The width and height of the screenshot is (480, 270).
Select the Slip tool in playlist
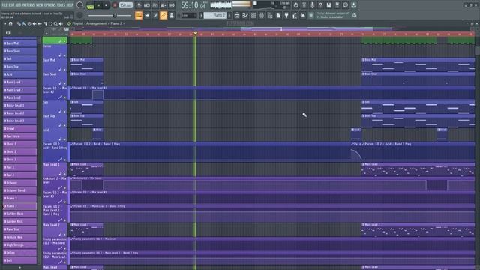pos(40,23)
